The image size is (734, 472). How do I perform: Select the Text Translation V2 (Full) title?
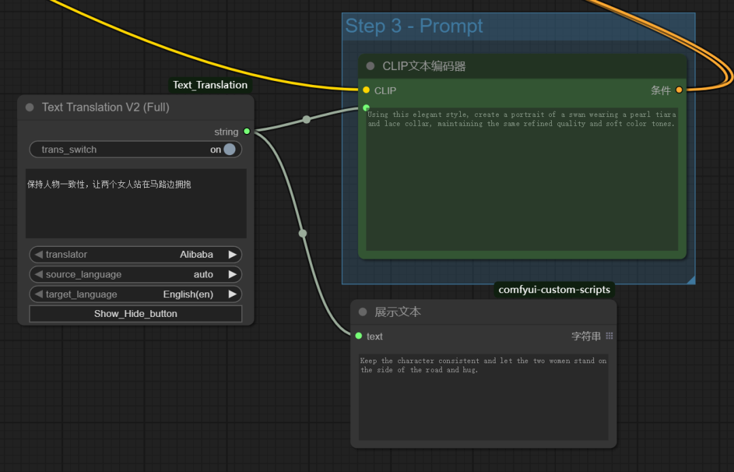pyautogui.click(x=106, y=107)
